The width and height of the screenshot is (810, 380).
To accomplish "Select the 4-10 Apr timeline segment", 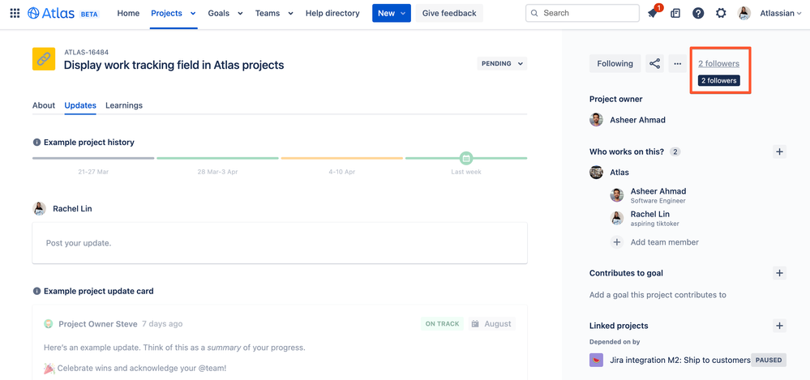I will point(342,158).
